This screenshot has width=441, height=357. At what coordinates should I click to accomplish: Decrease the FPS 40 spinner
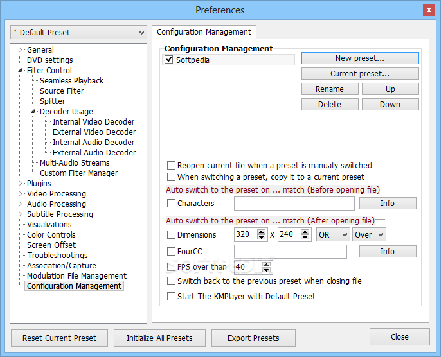[x=267, y=270]
